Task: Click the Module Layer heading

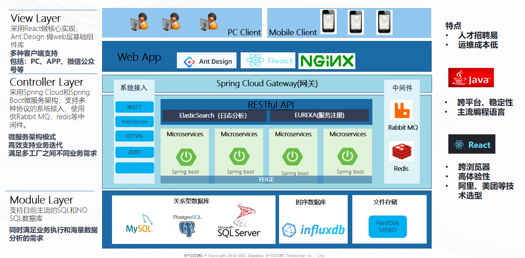Action: [41, 200]
